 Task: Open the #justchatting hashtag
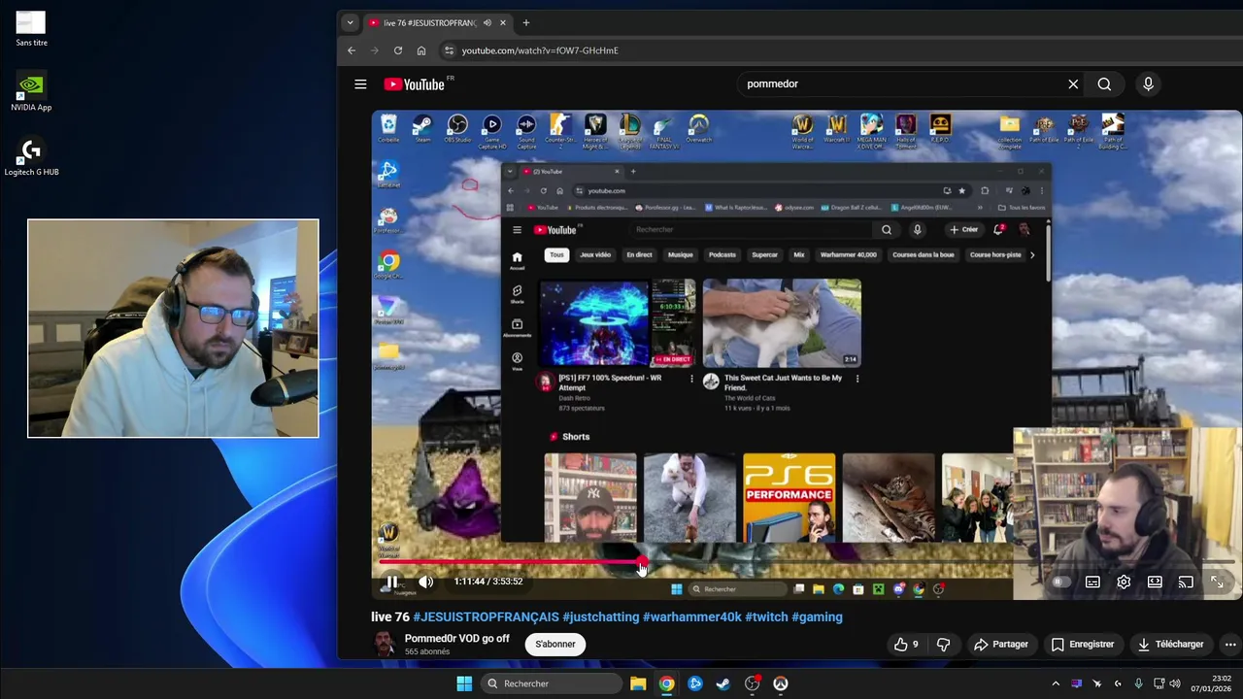pos(600,616)
